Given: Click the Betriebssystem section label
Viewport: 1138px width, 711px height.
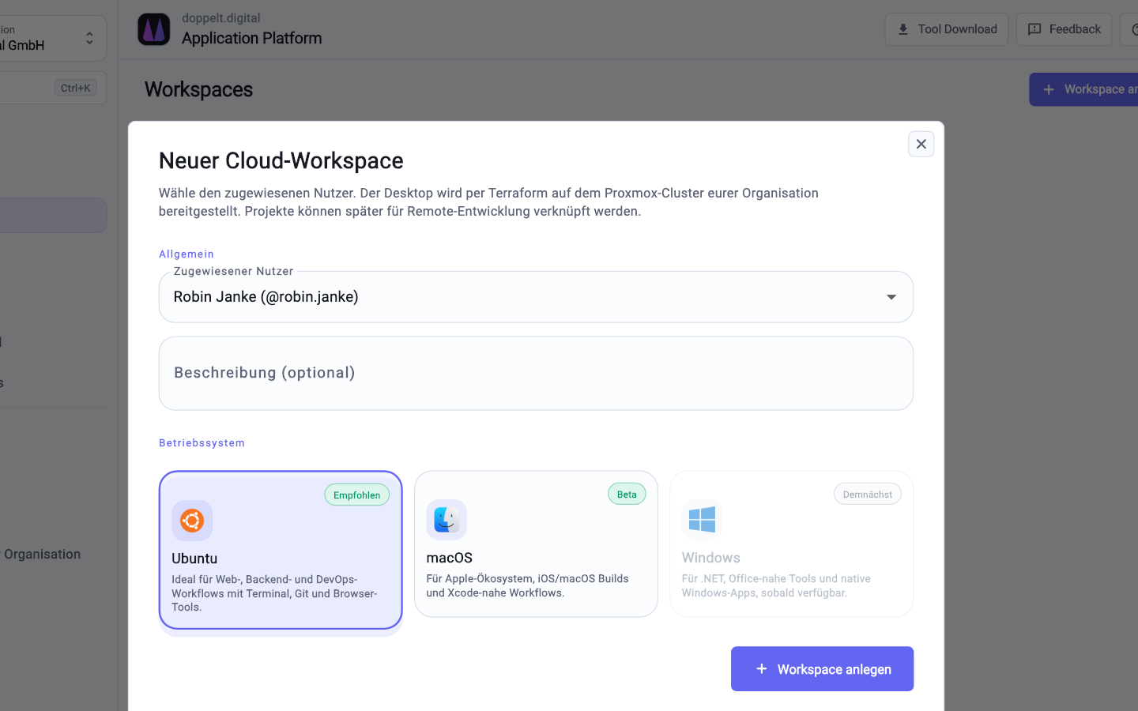Looking at the screenshot, I should 202,442.
